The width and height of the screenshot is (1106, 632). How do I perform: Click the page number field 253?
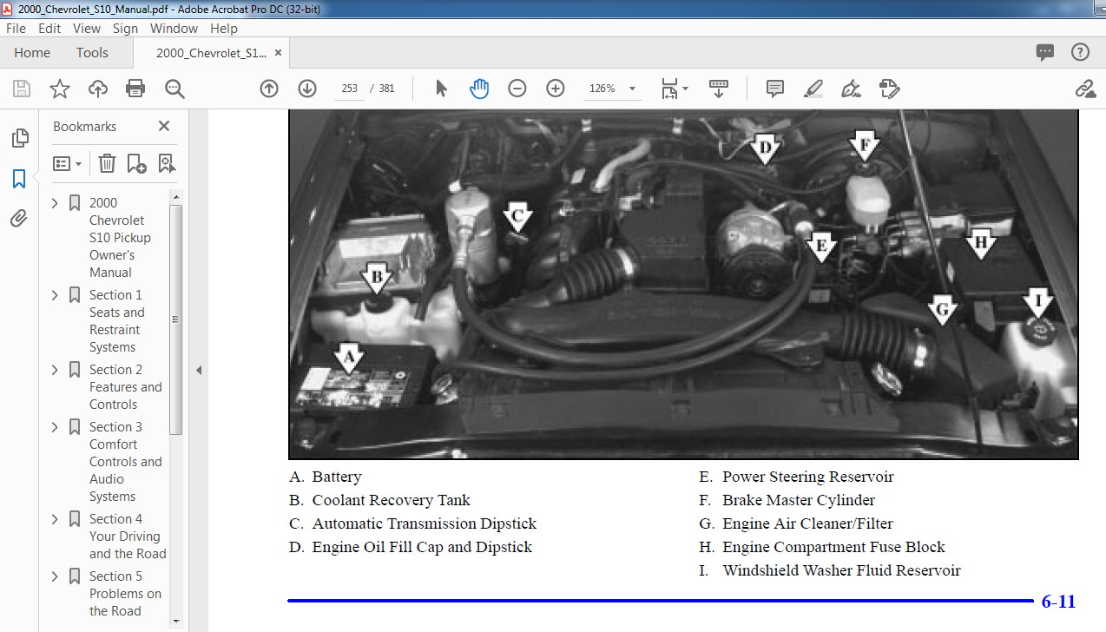[350, 89]
